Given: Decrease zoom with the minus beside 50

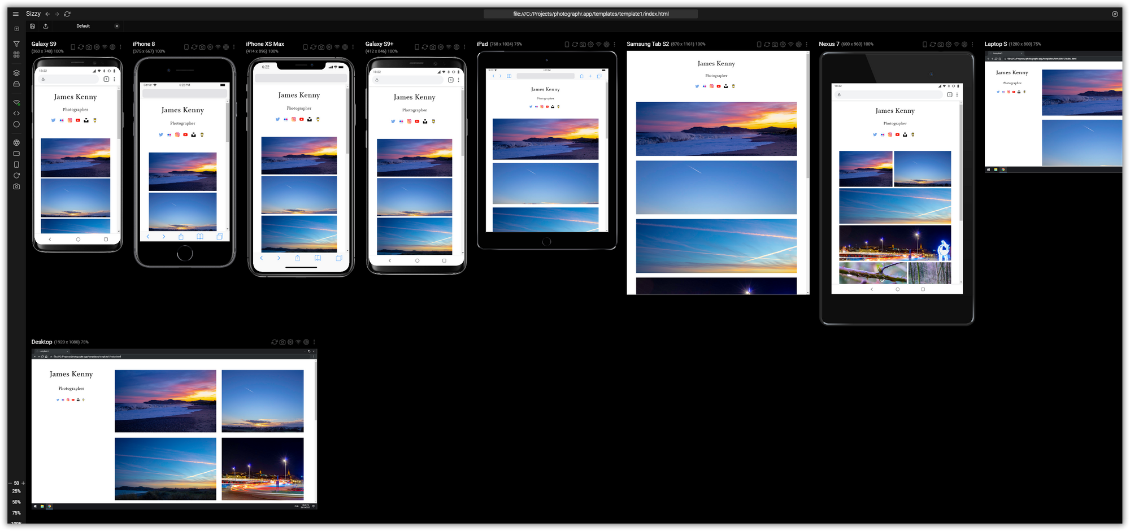Looking at the screenshot, I should pyautogui.click(x=10, y=483).
